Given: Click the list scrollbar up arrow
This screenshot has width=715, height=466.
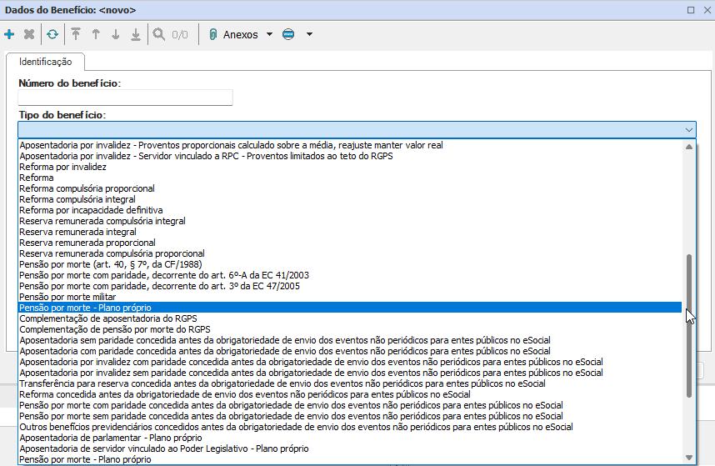Looking at the screenshot, I should click(689, 147).
